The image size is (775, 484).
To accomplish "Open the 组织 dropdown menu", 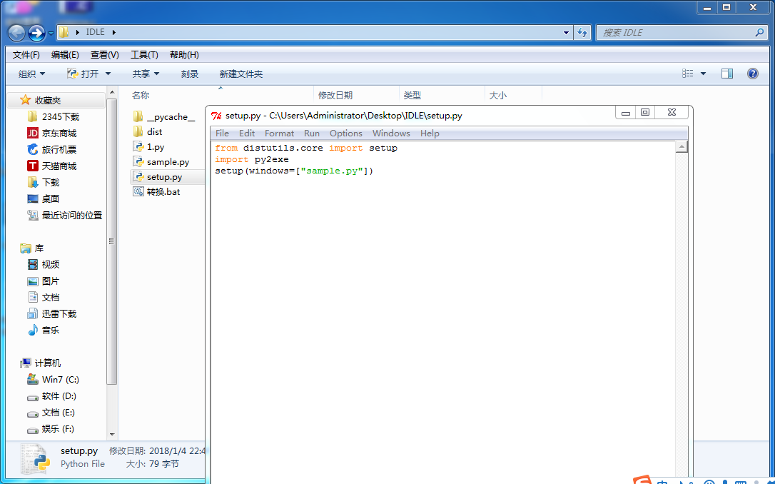I will tap(31, 74).
